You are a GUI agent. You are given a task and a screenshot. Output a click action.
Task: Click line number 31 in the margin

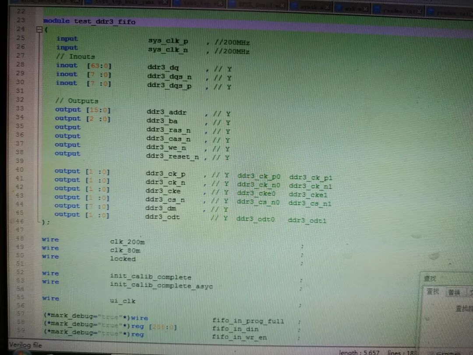pyautogui.click(x=20, y=91)
